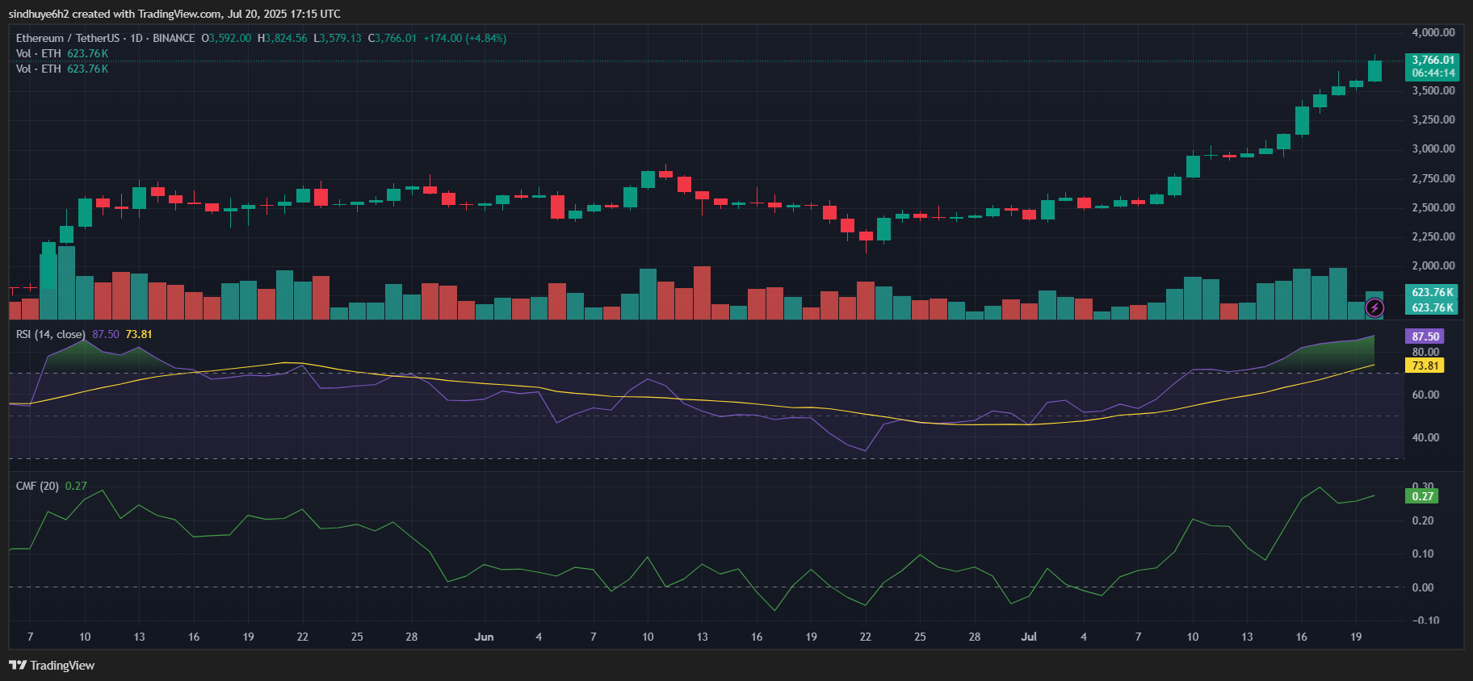Screen dimensions: 1473x681
Task: Click the purple lightning bolt icon
Action: (x=1374, y=307)
